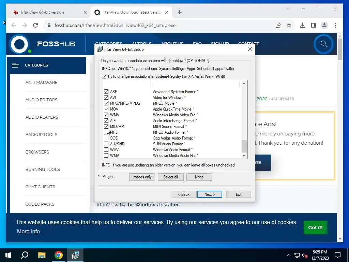349x262 pixels.
Task: Open a new tab with the plus icon
Action: click(180, 12)
